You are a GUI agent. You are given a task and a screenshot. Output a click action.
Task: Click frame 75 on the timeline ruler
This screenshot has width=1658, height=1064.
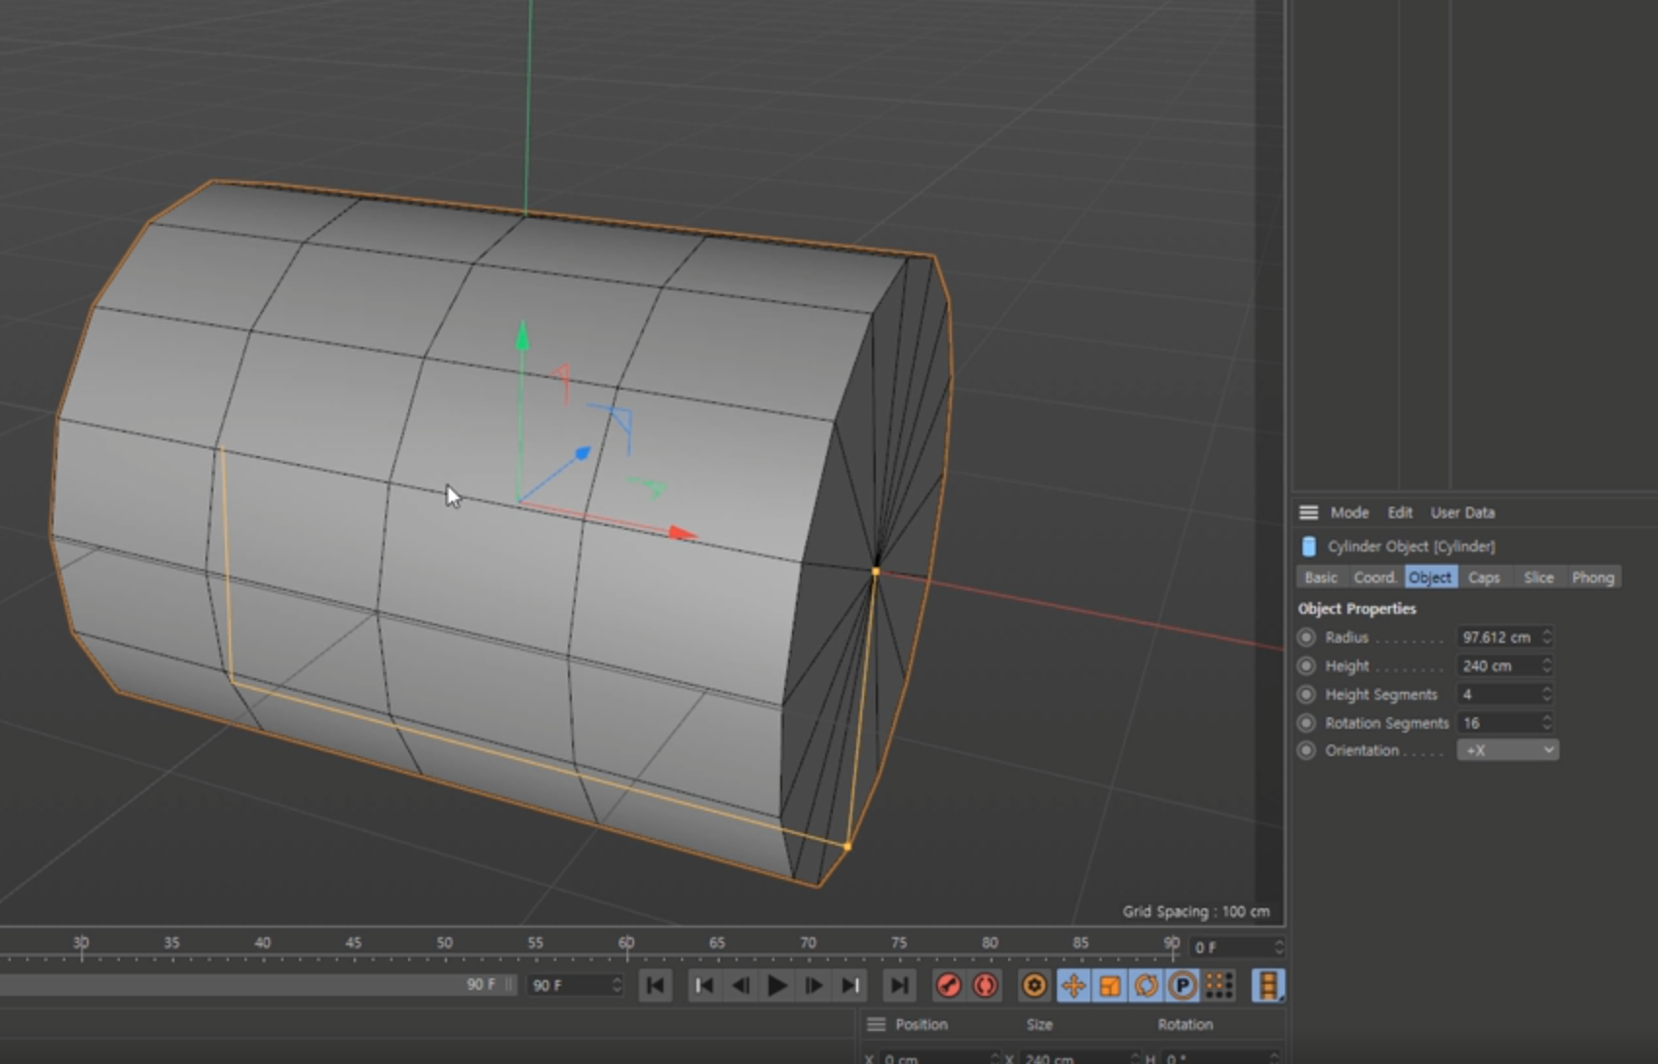[x=898, y=943]
